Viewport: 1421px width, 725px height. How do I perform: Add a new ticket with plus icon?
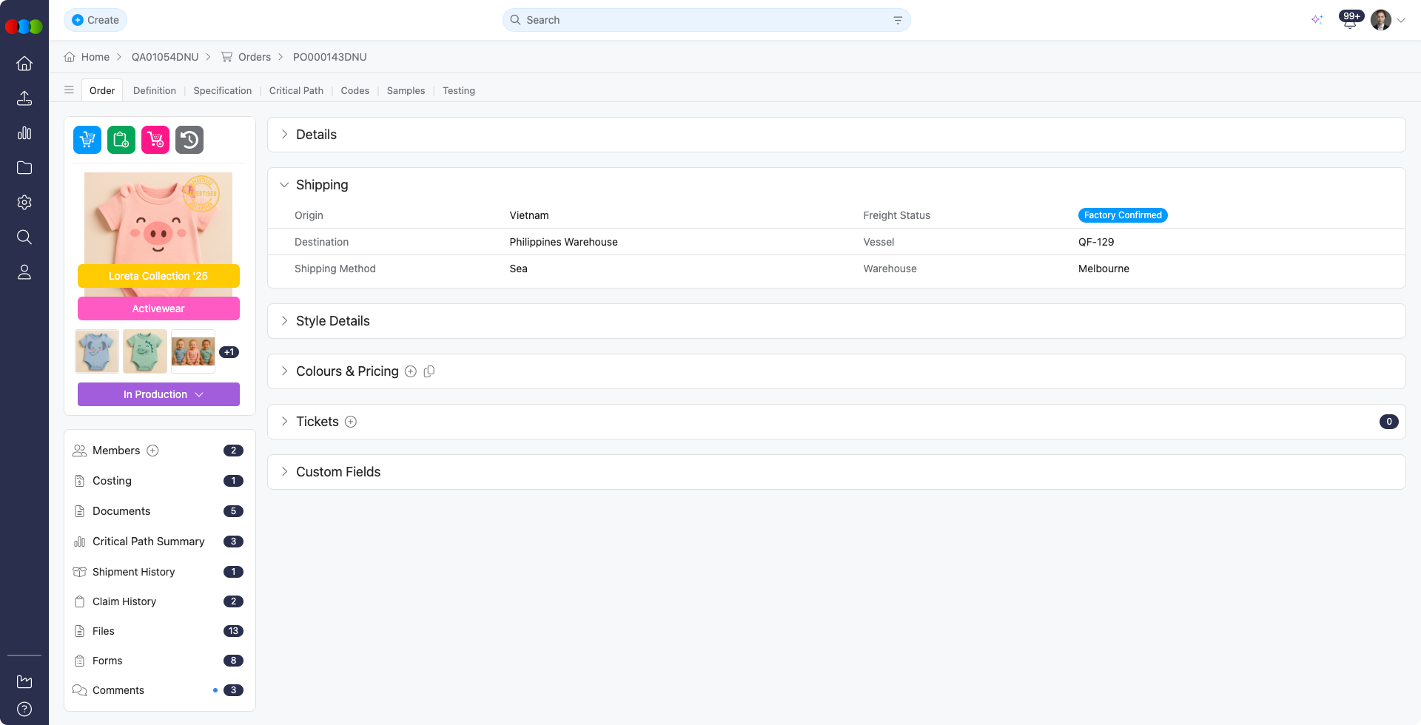pos(351,422)
